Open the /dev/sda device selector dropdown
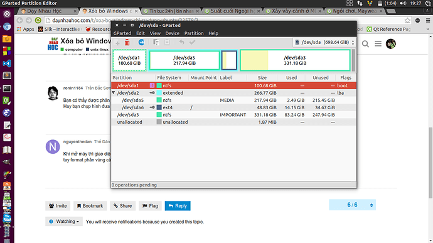The height and width of the screenshot is (243, 433). click(x=324, y=42)
